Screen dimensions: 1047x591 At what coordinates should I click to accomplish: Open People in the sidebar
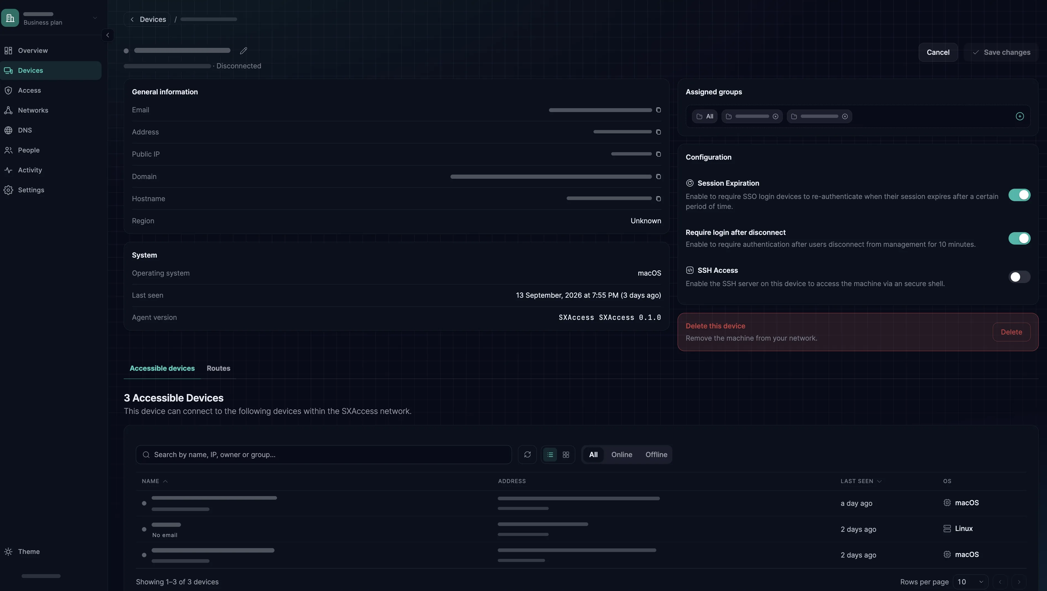pyautogui.click(x=50, y=151)
